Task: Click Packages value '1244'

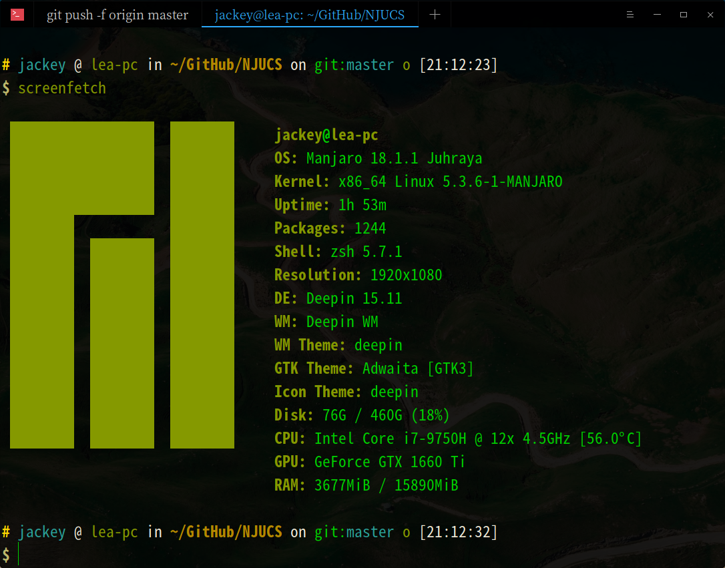Action: pos(371,228)
